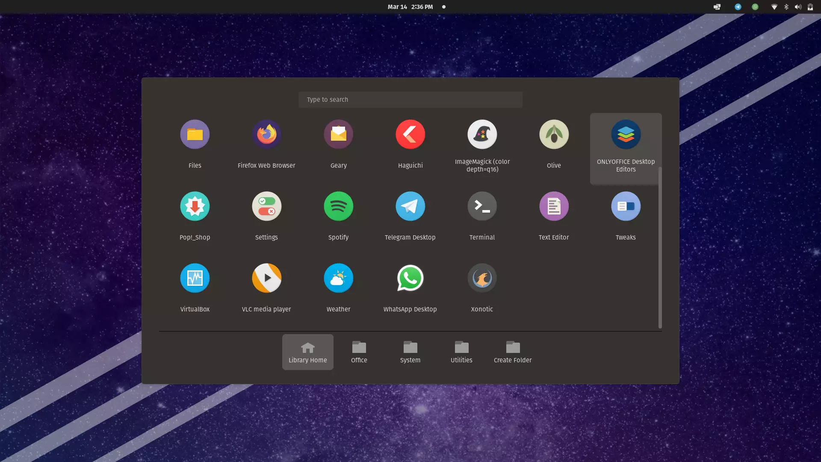The height and width of the screenshot is (462, 821).
Task: Open VLC media player
Action: [x=266, y=278]
